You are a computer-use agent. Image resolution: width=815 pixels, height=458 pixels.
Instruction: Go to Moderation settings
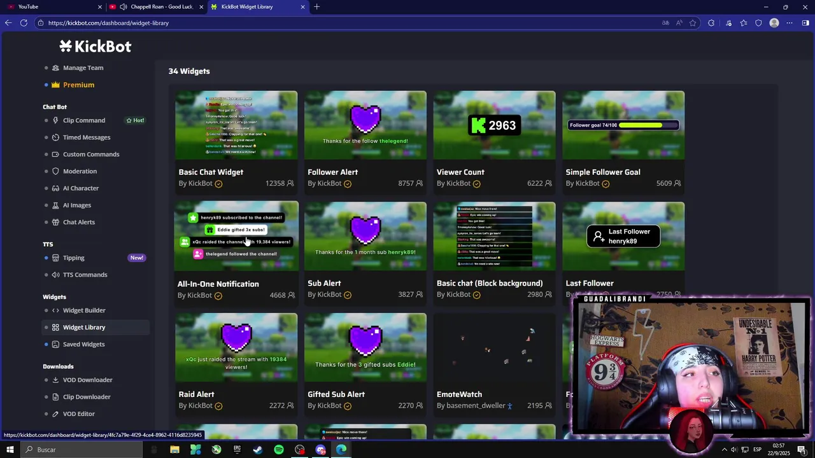click(80, 171)
